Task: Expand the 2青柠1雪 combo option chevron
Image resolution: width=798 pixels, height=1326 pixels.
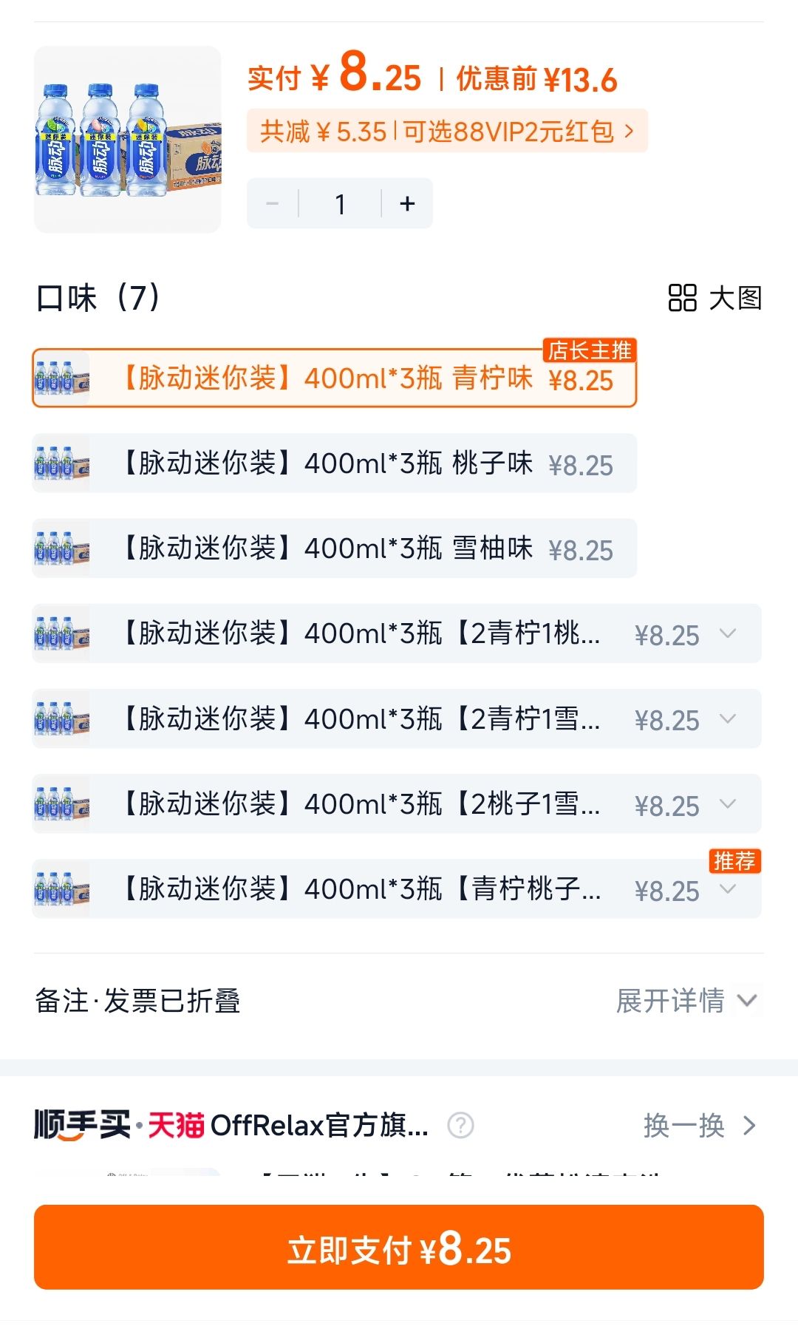Action: [x=728, y=718]
